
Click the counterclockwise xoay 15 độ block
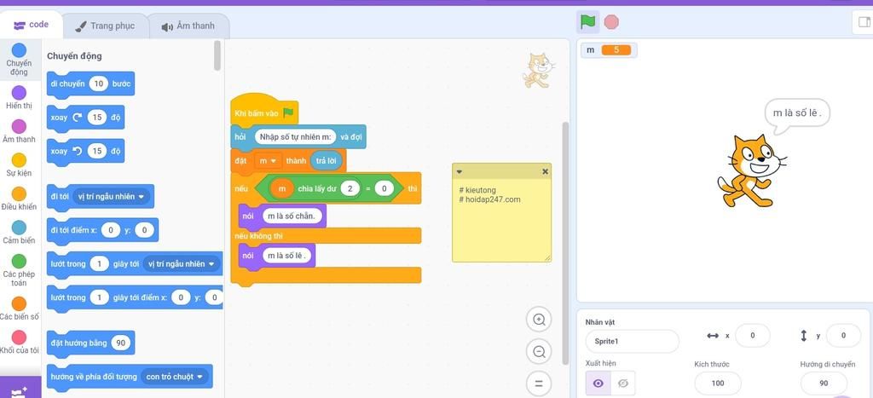click(86, 152)
